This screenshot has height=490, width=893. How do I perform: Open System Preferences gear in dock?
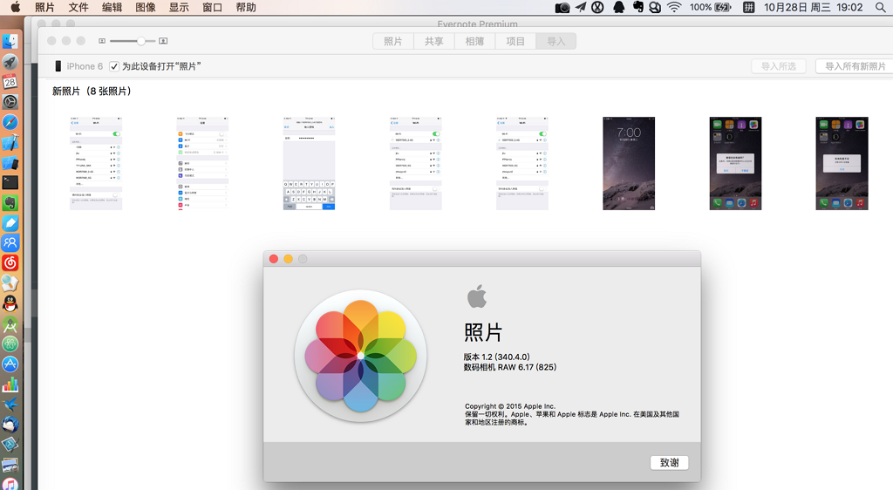pyautogui.click(x=10, y=102)
